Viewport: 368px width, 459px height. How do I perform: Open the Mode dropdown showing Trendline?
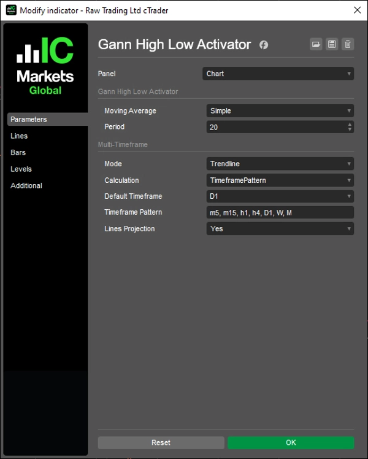point(280,164)
